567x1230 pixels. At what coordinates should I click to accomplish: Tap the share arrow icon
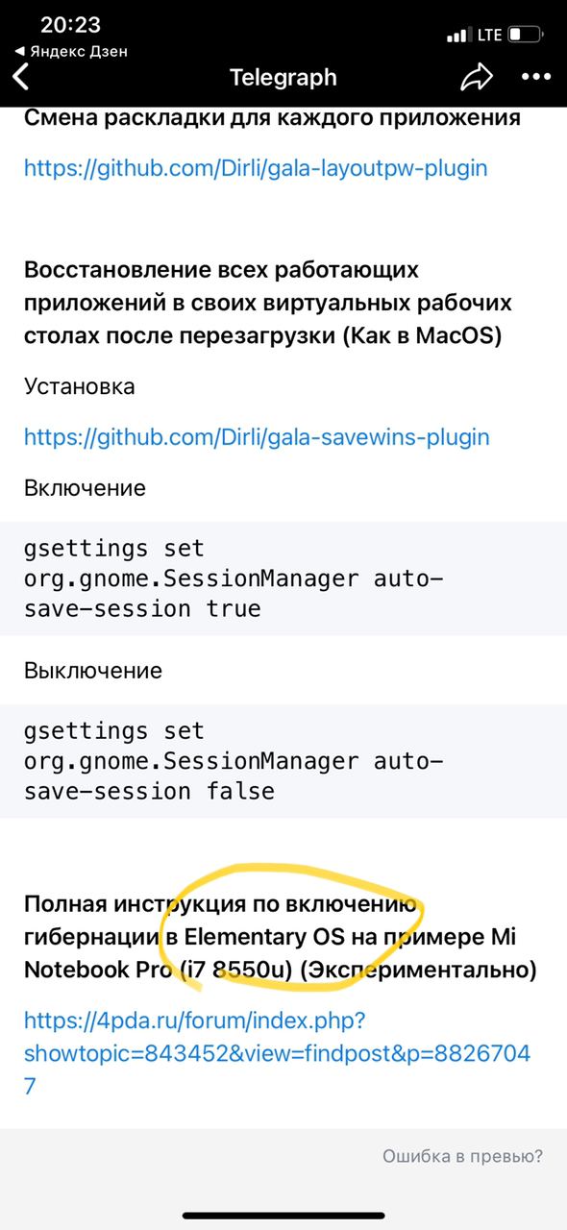[x=476, y=78]
